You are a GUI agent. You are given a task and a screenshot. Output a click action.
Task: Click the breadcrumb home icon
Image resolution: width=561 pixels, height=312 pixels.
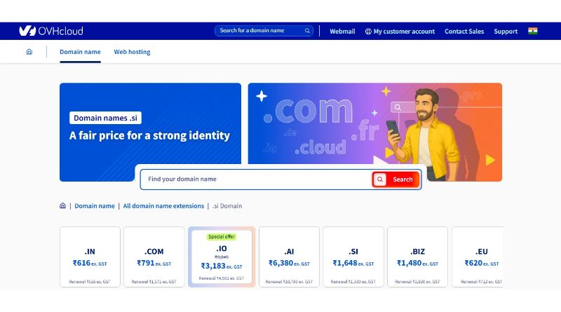[62, 205]
